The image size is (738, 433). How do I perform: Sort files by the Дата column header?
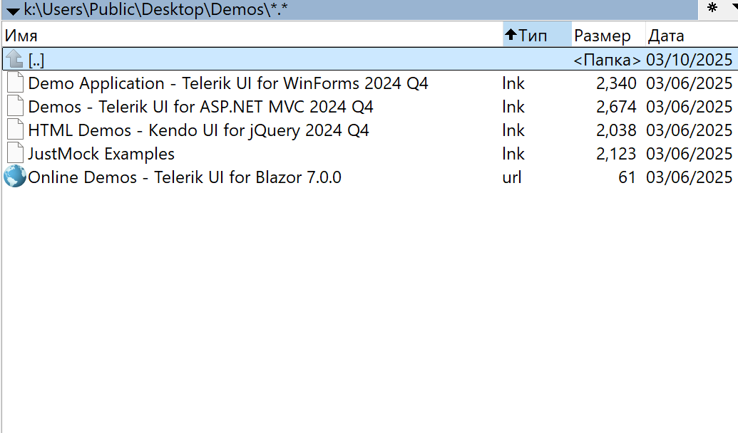point(691,36)
